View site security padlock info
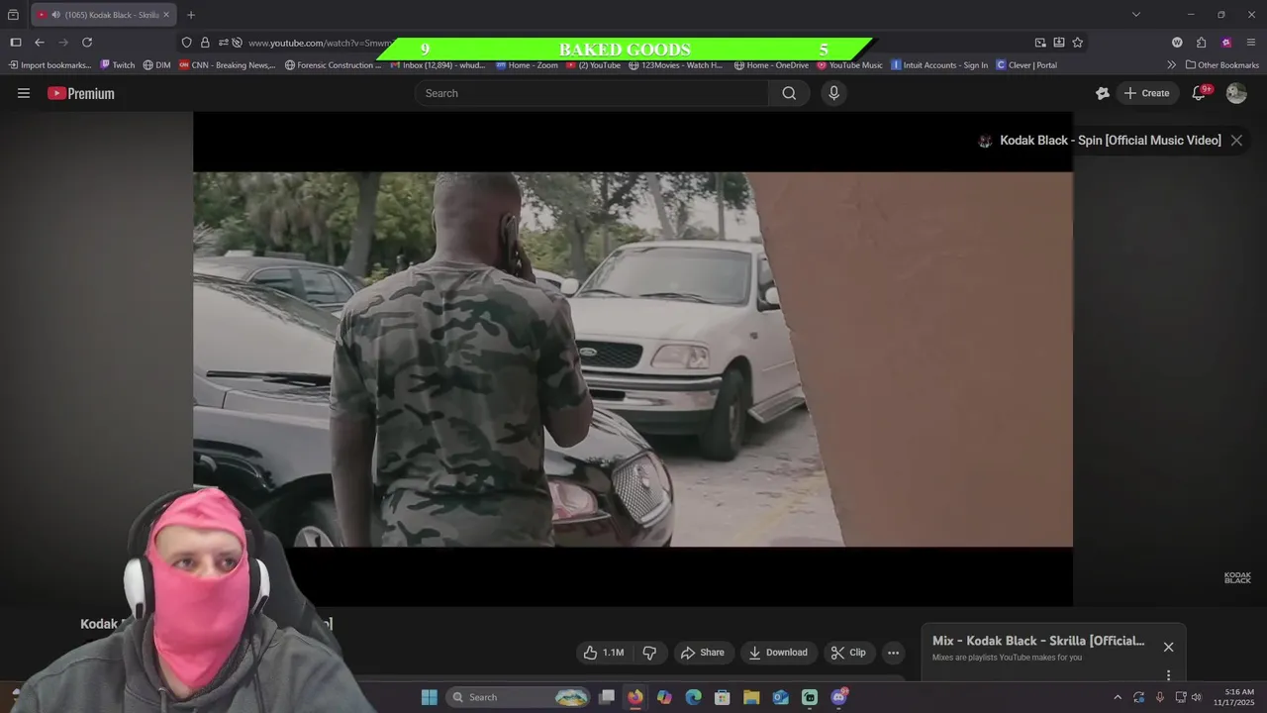This screenshot has height=713, width=1267. [205, 43]
